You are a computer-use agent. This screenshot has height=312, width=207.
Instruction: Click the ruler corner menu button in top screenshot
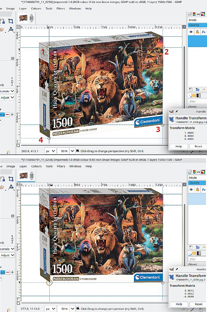(18, 27)
